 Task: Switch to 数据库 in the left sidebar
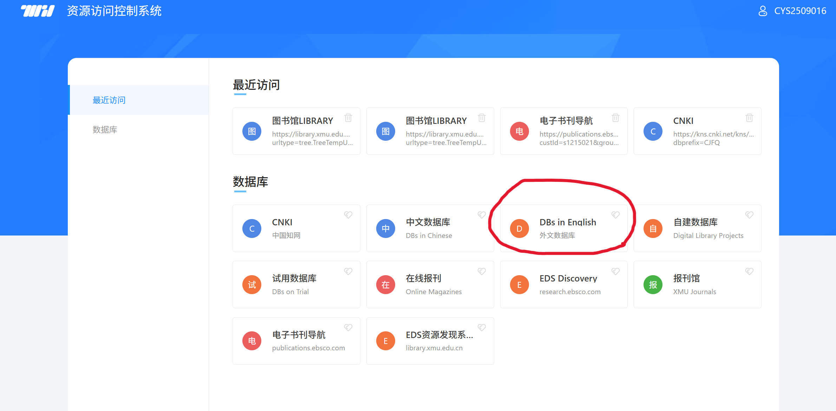105,130
